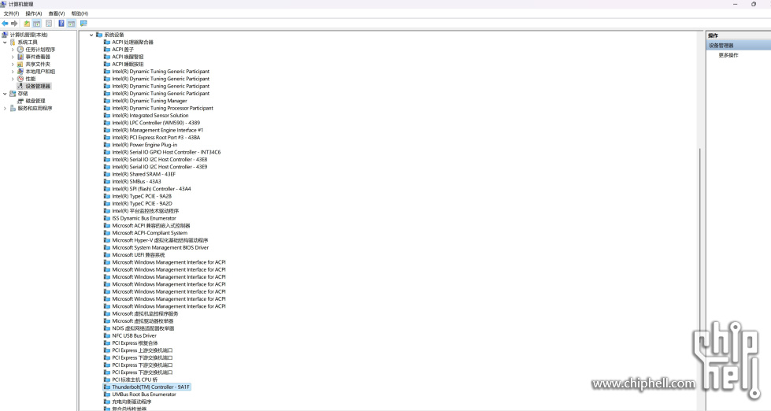Expand the 共享文件夹 node

13,65
